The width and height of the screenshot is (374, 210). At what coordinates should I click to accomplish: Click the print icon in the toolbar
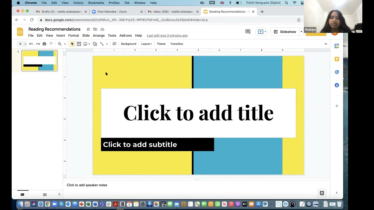[44, 44]
